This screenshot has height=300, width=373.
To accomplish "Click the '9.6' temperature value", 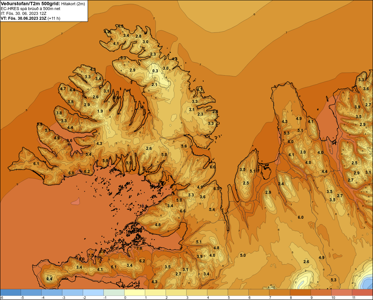I will (x=69, y=140).
